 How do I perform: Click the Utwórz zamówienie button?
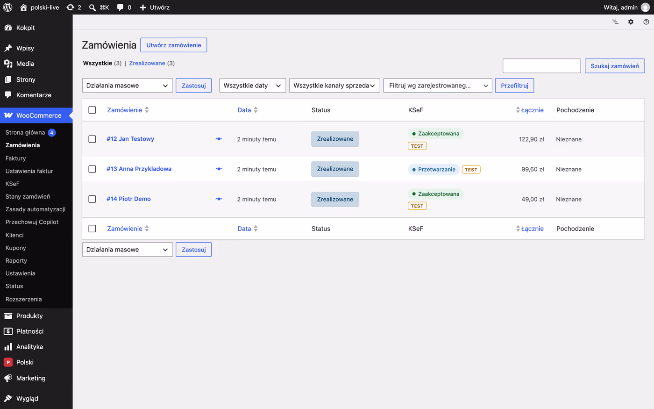click(174, 45)
